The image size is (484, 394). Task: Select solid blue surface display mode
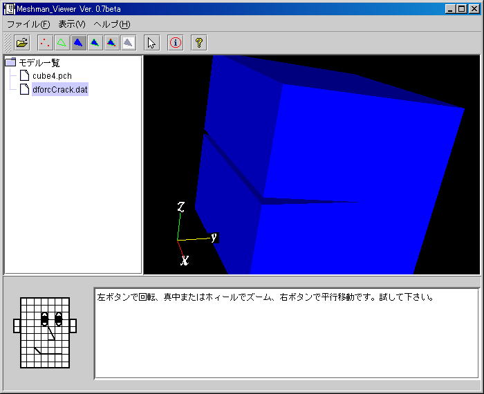click(x=78, y=43)
